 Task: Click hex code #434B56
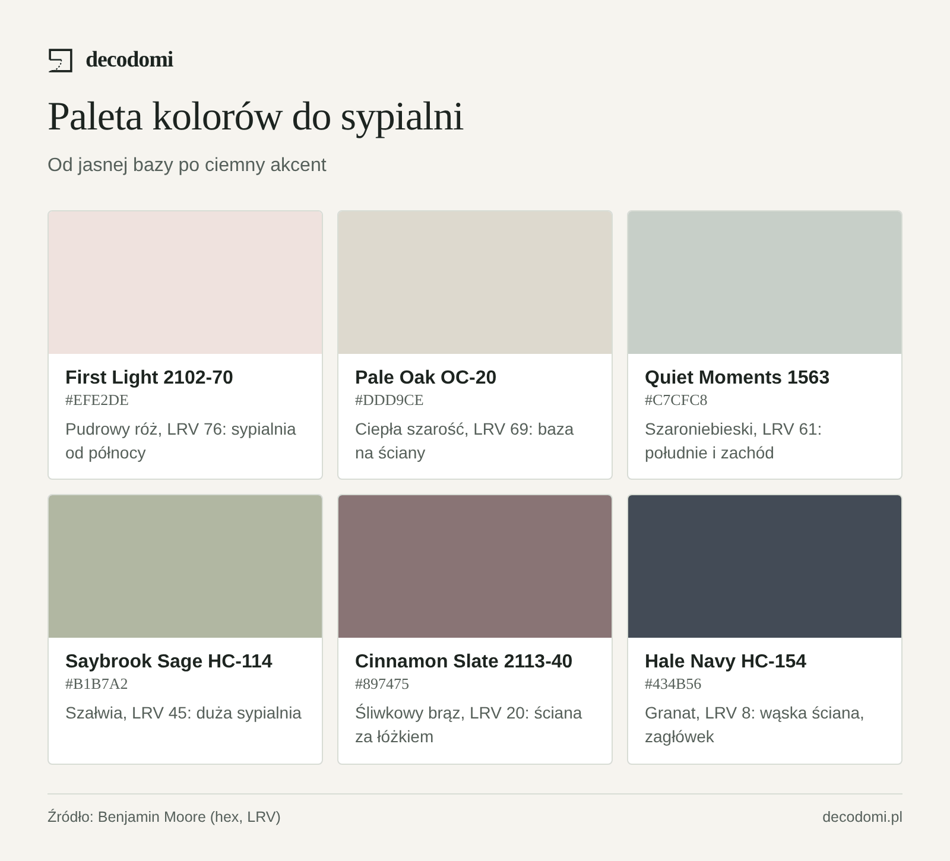[673, 684]
